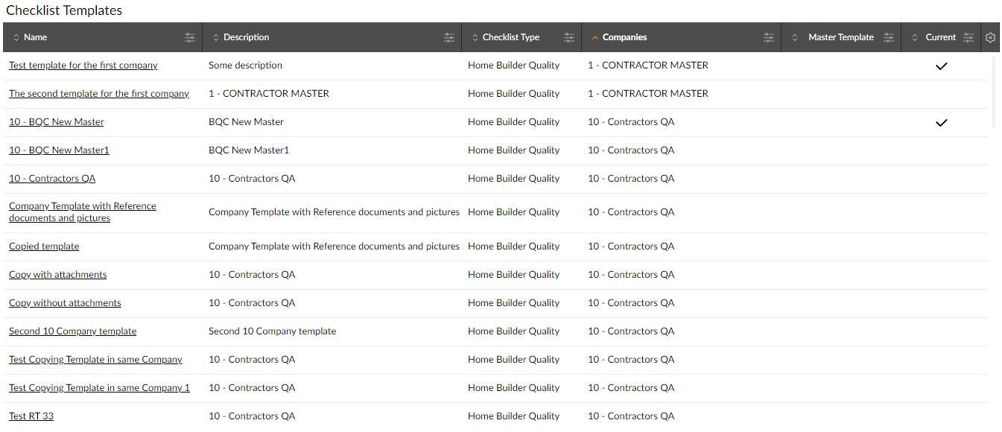Open table settings gear icon
Screen dimensions: 1002x432
click(990, 37)
